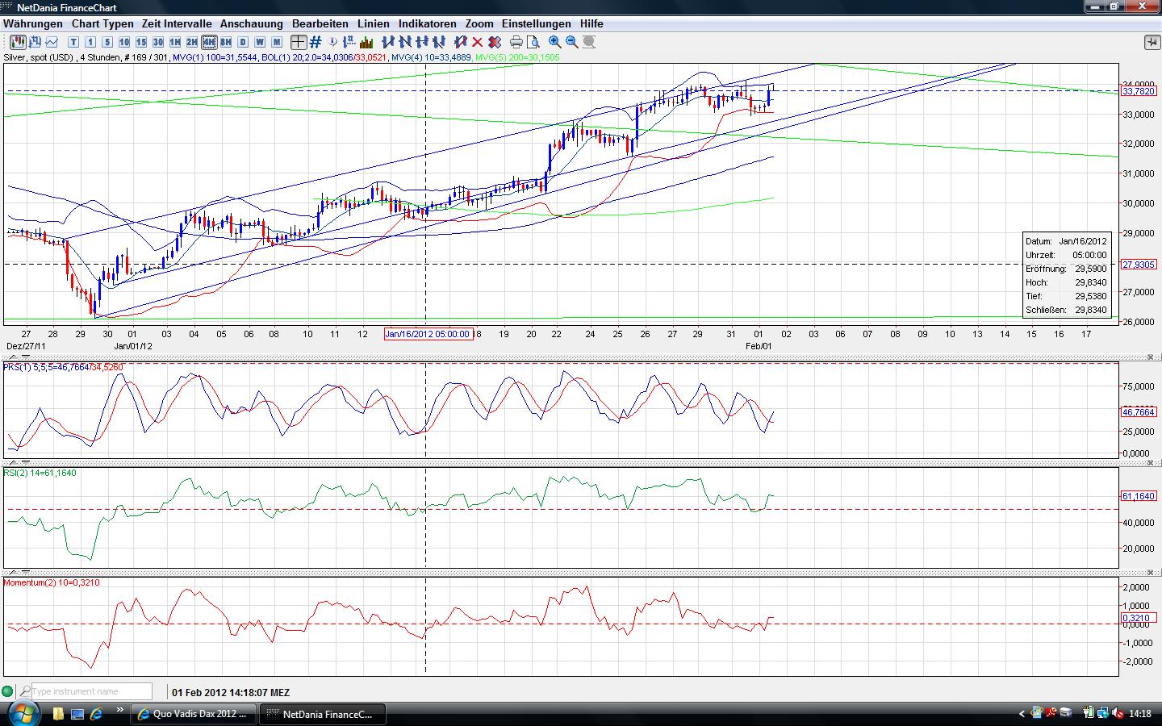Image resolution: width=1162 pixels, height=726 pixels.
Task: Open the Währungen menu
Action: click(x=33, y=24)
